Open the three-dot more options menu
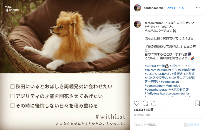203x130 pixels. 198,8
